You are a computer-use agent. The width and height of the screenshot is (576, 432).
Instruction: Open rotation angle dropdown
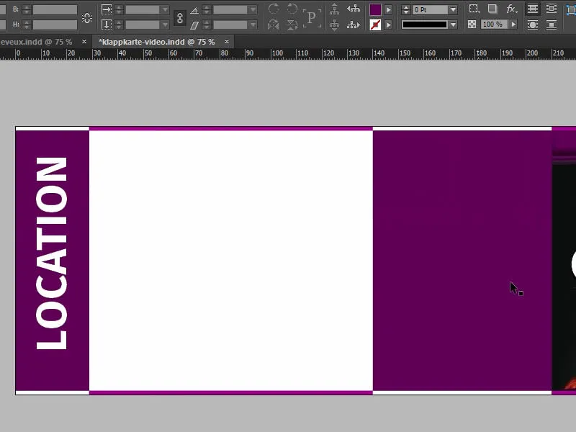[x=253, y=9]
